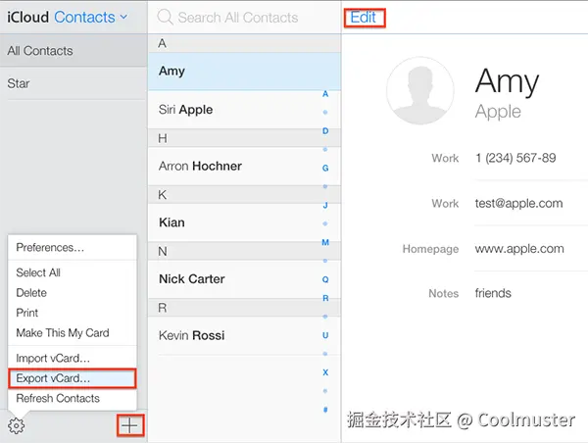Image resolution: width=588 pixels, height=443 pixels.
Task: Click the Apple company name under Amy
Action: tap(498, 112)
